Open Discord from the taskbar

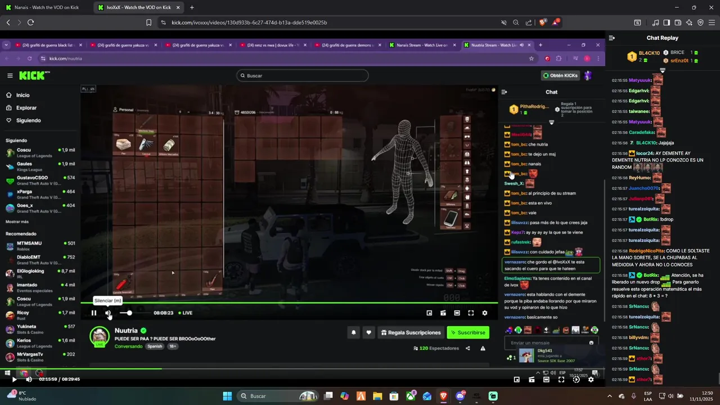[460, 396]
